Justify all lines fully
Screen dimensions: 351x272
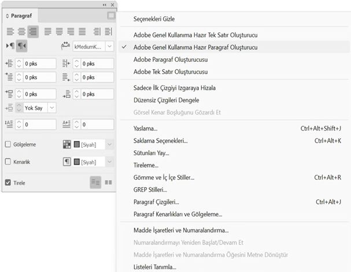pyautogui.click(x=82, y=32)
